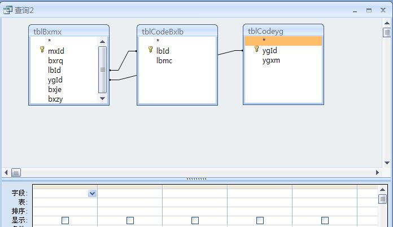This screenshot has width=393, height=227.
Task: Select the bxje field in tblBxmx
Action: coord(55,89)
